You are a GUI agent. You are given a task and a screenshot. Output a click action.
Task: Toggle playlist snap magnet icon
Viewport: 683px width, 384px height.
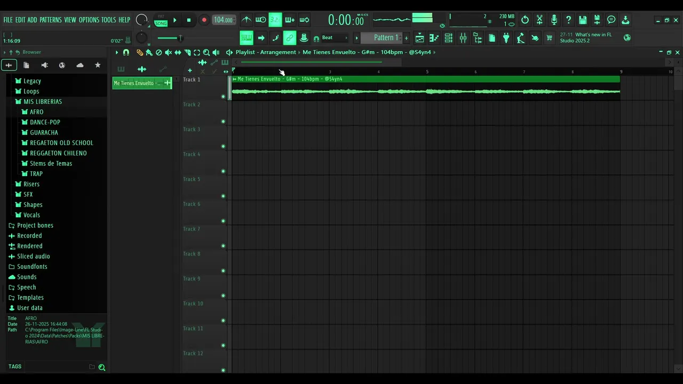click(126, 52)
